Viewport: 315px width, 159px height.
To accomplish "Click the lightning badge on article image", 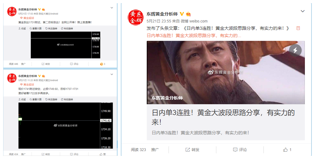I will point(295,50).
